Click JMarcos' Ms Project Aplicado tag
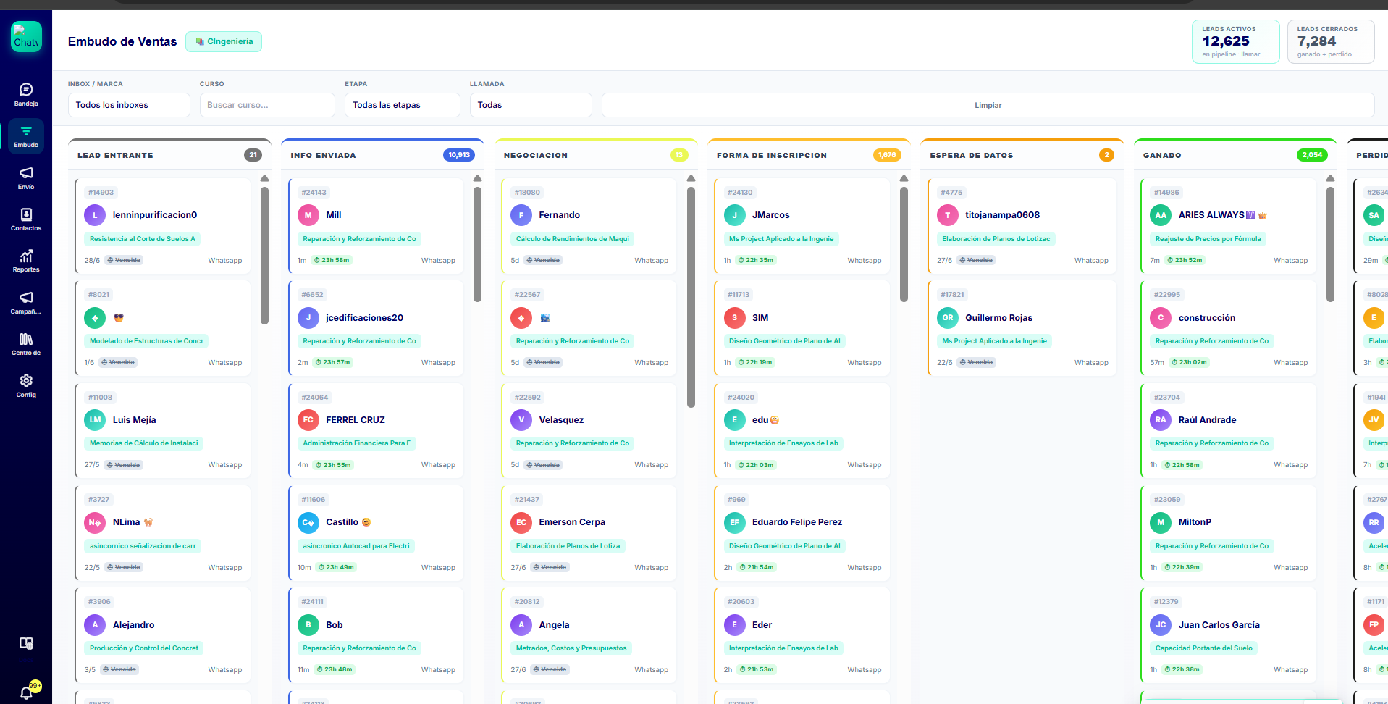Viewport: 1388px width, 704px height. point(781,239)
